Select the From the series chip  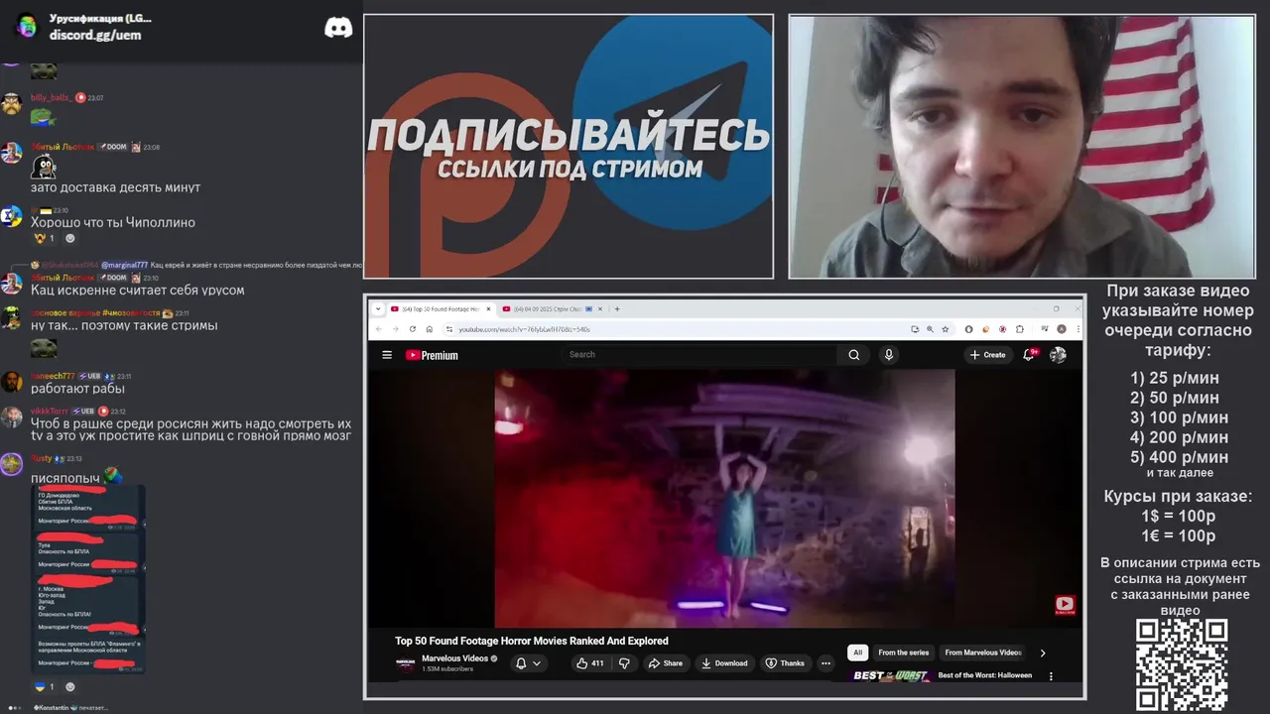click(x=904, y=653)
